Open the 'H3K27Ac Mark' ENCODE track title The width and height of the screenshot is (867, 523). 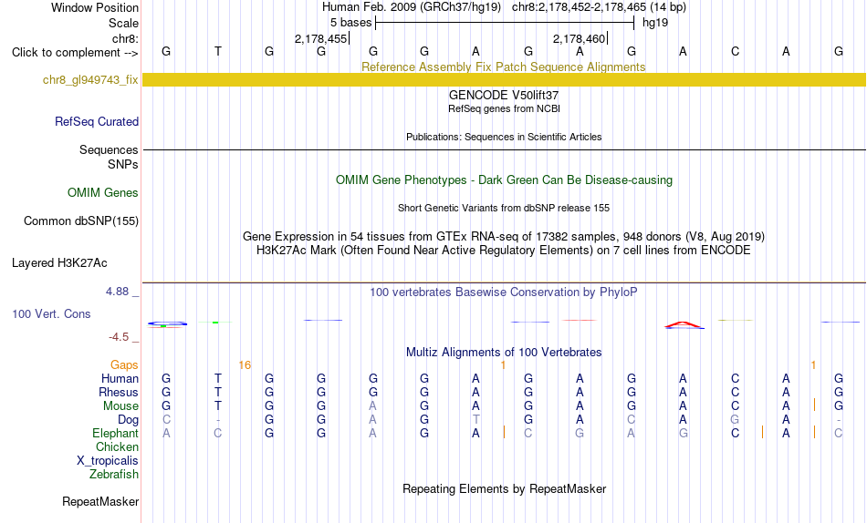click(504, 251)
